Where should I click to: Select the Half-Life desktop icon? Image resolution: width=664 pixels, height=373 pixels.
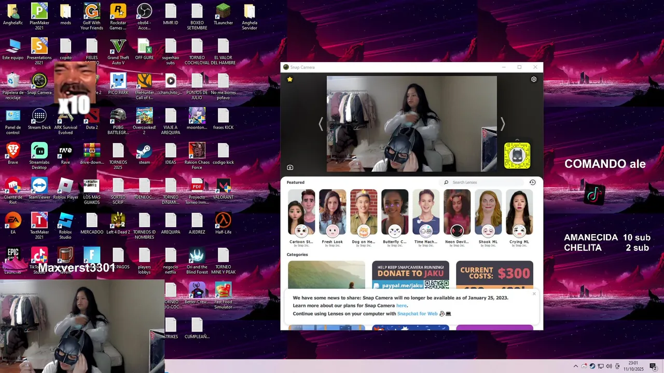coord(223,223)
